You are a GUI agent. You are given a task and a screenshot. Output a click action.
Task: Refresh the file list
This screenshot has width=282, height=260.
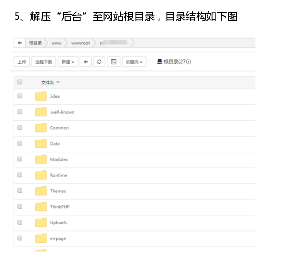coord(99,62)
